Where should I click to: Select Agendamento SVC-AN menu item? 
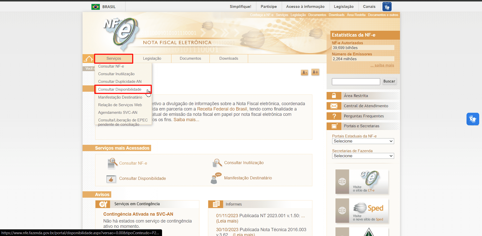[x=118, y=113]
